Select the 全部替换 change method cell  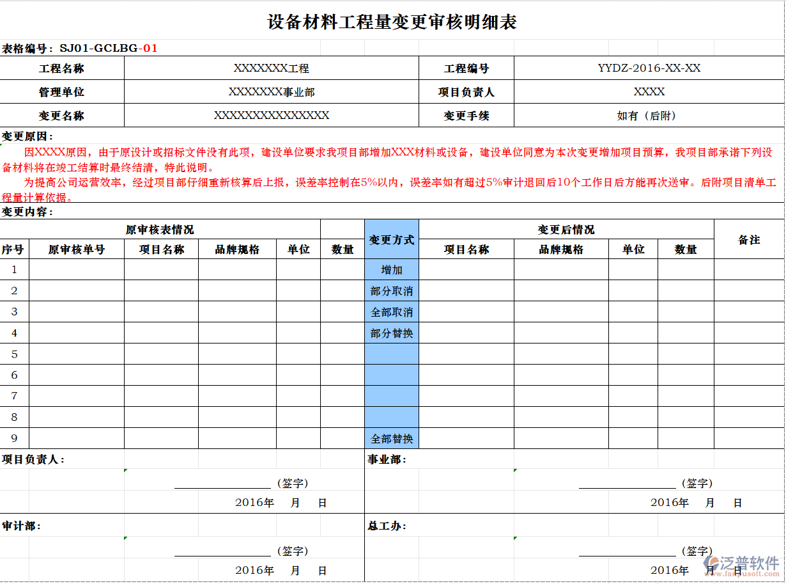pyautogui.click(x=392, y=439)
